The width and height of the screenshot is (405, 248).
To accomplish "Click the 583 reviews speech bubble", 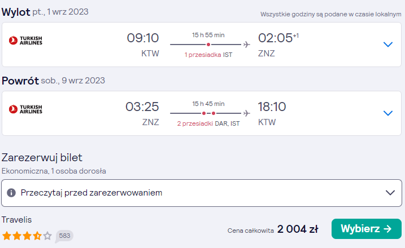I will [x=64, y=236].
